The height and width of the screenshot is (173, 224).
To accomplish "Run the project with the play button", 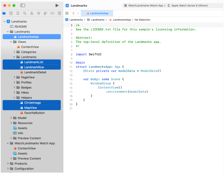I will pos(57,6).
